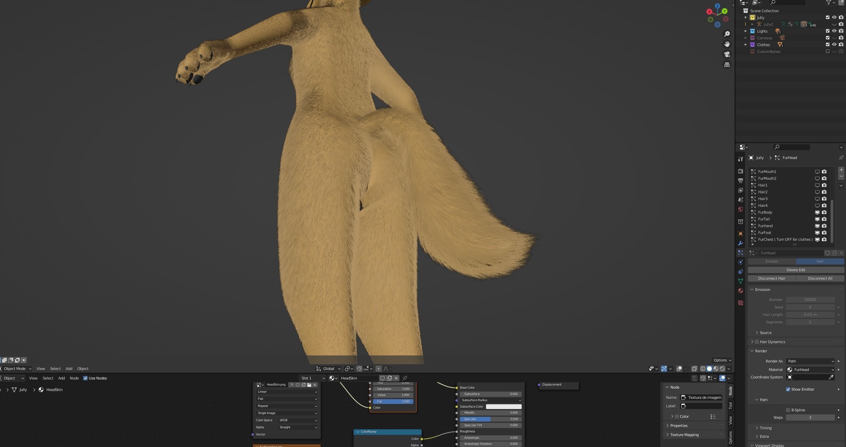846x447 pixels.
Task: Click the Disconnect Hair button
Action: pos(771,278)
